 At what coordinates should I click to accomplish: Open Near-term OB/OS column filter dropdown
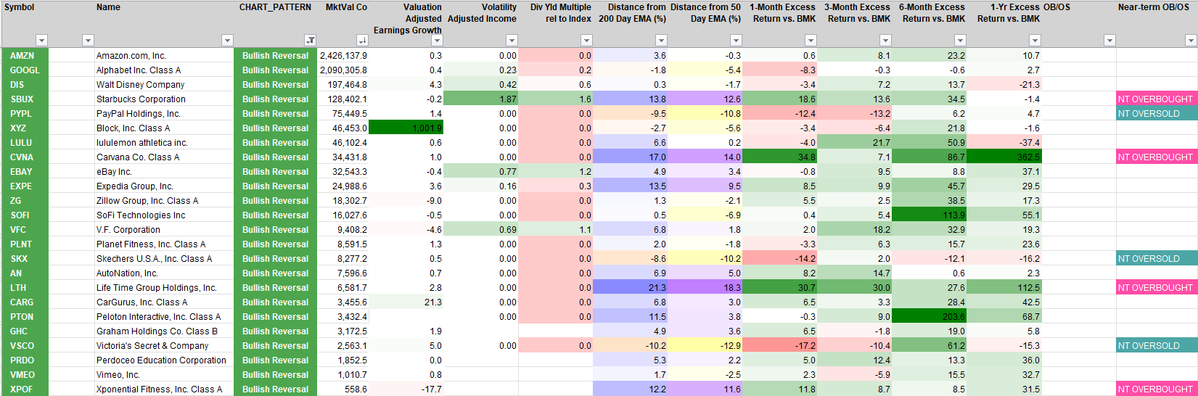[x=1191, y=41]
